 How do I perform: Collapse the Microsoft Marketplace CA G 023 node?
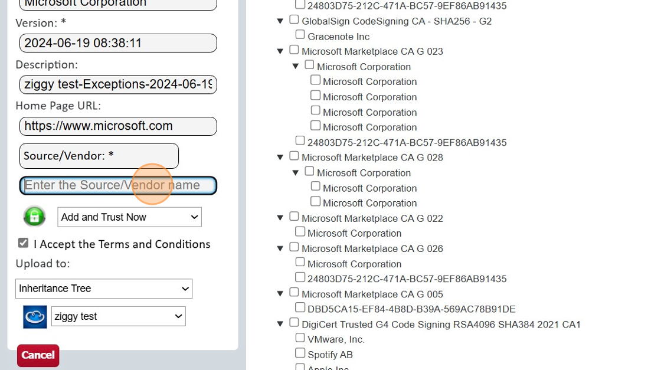(280, 51)
